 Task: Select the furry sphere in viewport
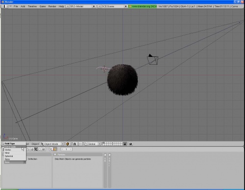(122, 80)
